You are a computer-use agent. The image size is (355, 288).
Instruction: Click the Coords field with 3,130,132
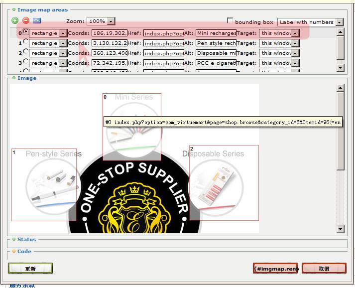[110, 43]
